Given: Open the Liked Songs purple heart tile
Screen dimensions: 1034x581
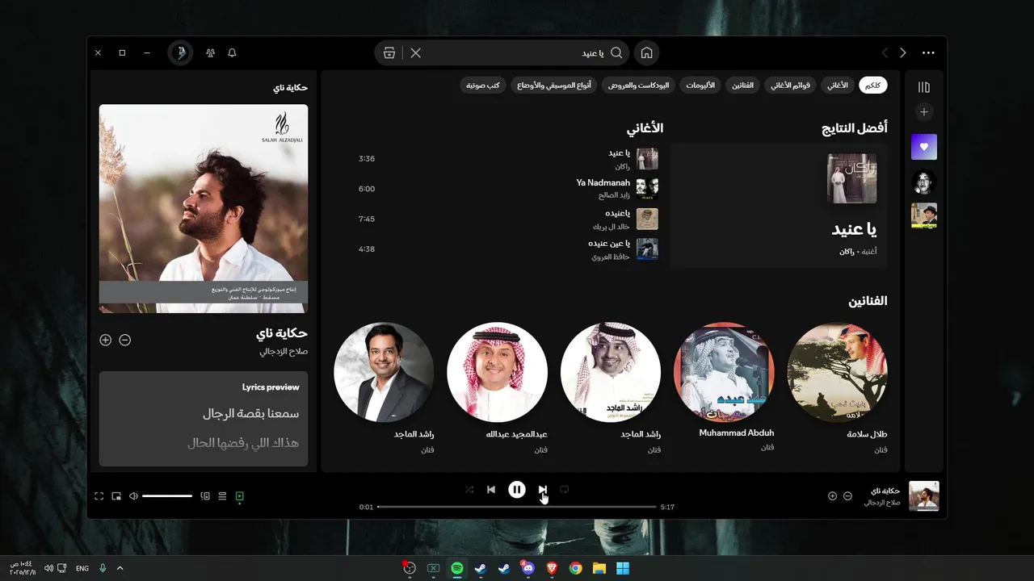Looking at the screenshot, I should tap(924, 147).
